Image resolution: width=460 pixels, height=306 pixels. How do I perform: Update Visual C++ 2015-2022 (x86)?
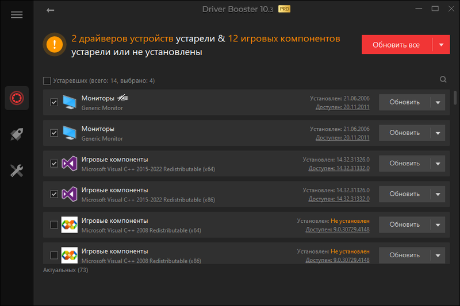(x=405, y=194)
